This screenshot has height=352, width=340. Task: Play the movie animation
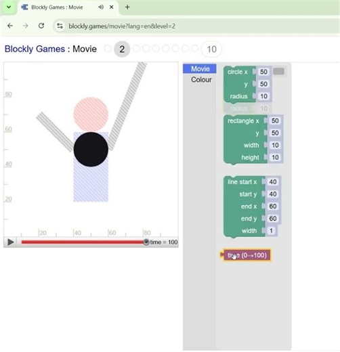(10, 242)
